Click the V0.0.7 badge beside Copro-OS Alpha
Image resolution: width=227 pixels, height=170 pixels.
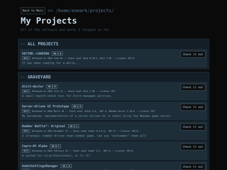point(55,146)
